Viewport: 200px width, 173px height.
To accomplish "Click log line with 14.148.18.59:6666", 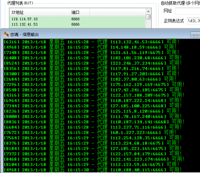I will pyautogui.click(x=90, y=47).
